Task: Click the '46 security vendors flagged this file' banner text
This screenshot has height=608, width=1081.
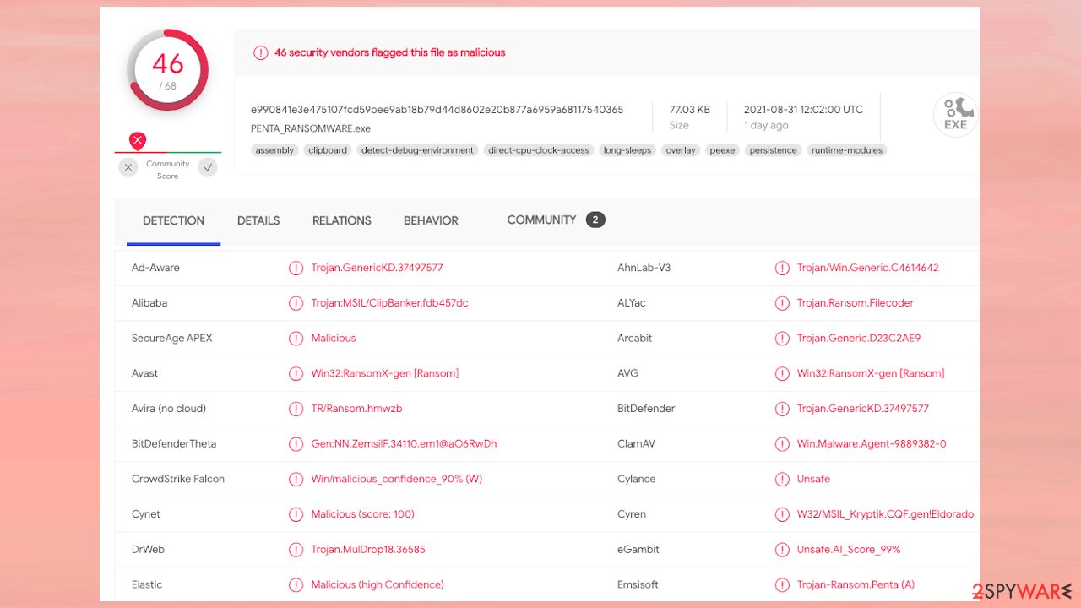Action: click(x=389, y=52)
